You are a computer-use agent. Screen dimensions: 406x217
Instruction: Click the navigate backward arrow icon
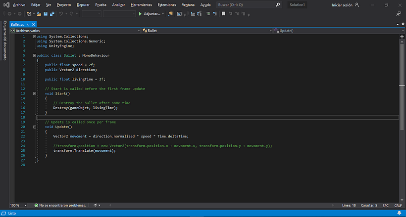click(x=9, y=14)
